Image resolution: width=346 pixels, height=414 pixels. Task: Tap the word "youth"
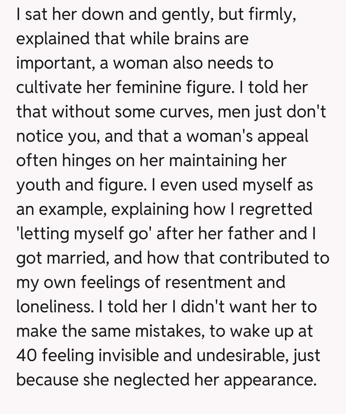click(x=38, y=185)
